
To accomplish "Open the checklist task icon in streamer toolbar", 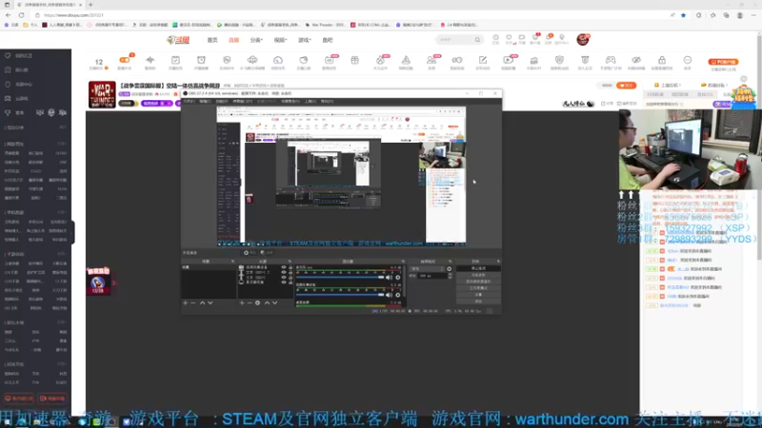I will click(175, 60).
